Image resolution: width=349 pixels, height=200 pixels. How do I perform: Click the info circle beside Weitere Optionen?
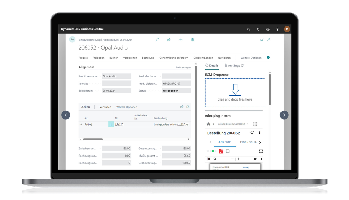pos(268,57)
